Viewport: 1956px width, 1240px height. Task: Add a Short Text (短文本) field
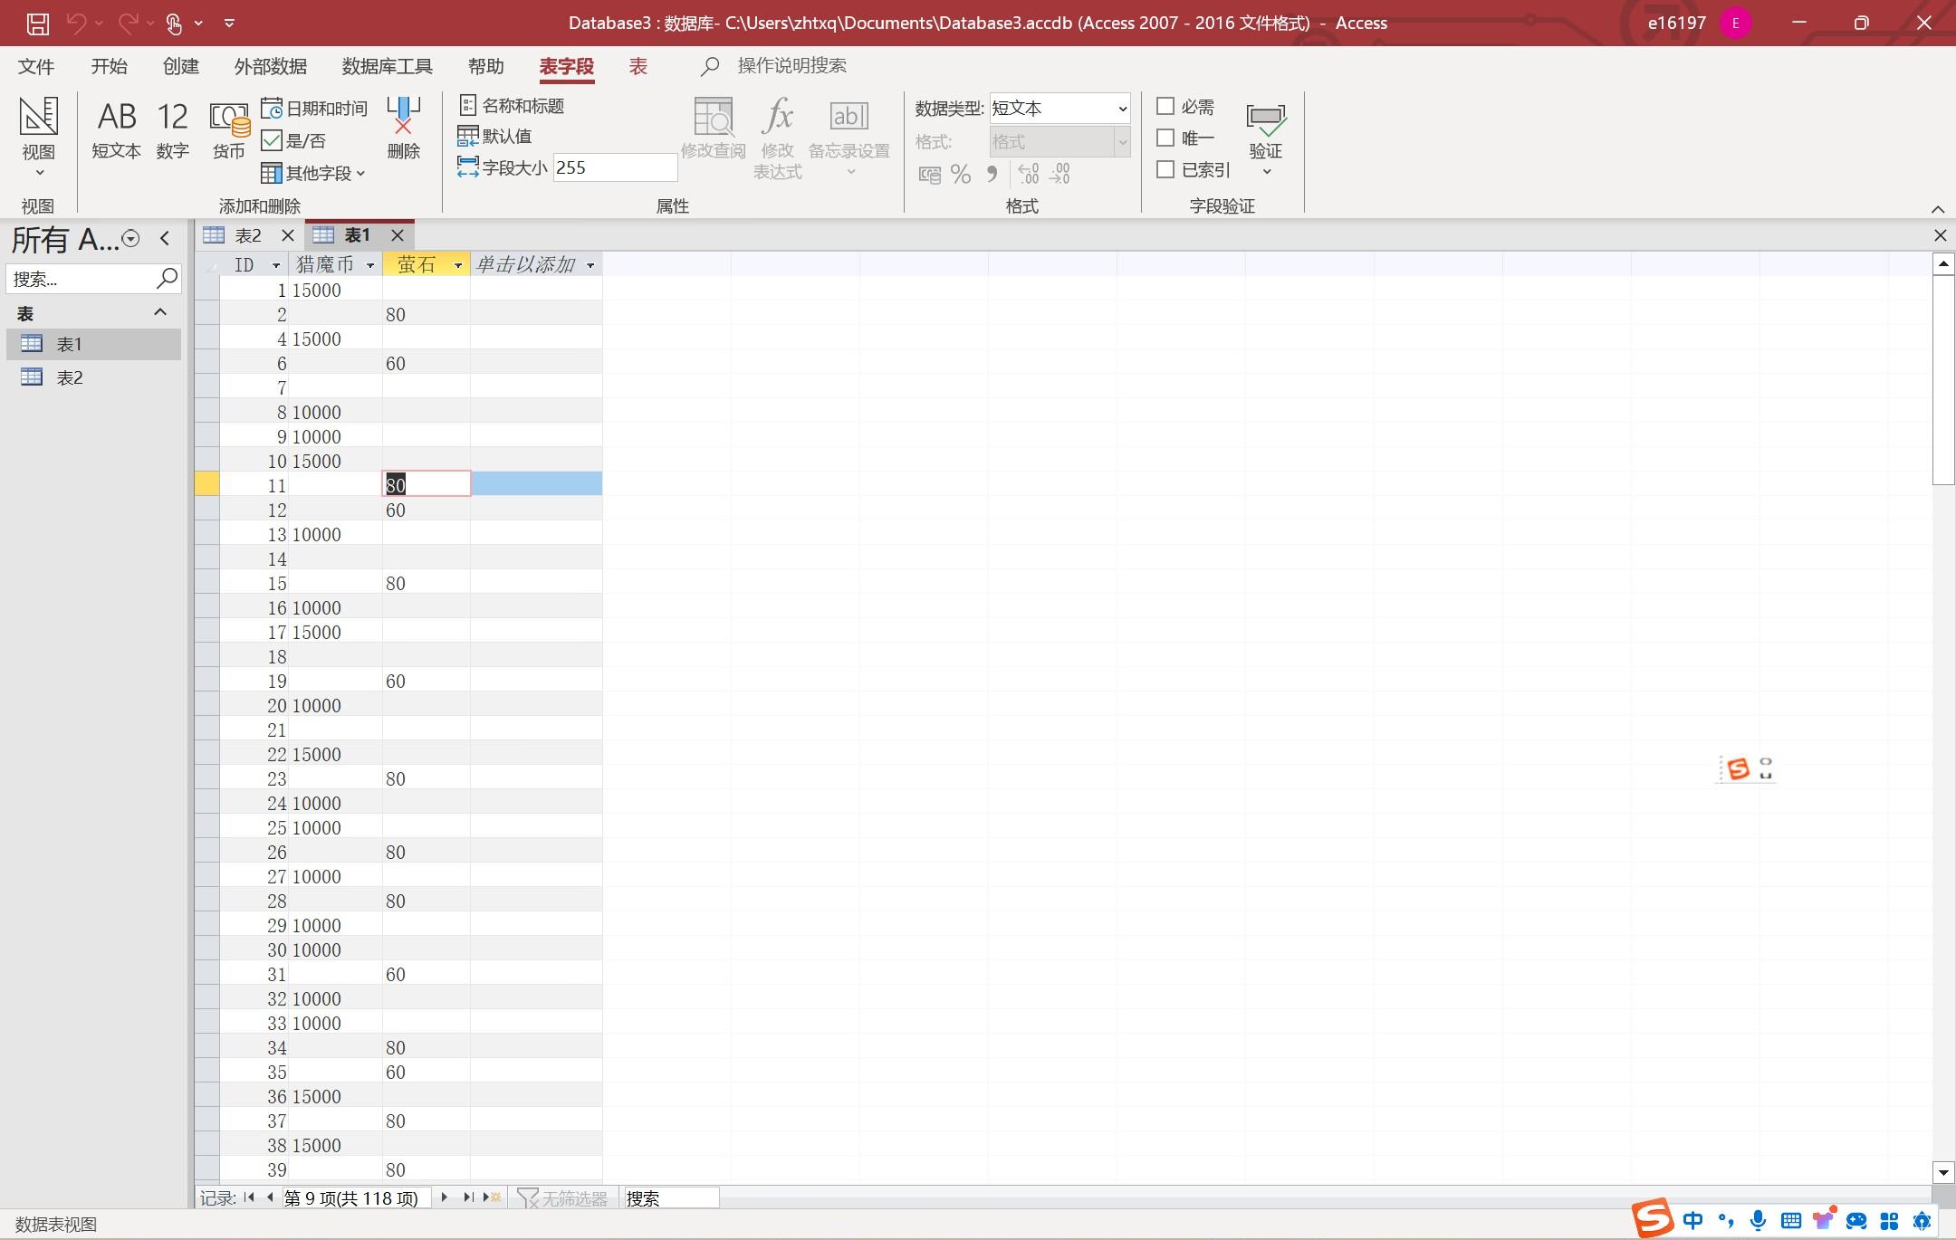116,131
